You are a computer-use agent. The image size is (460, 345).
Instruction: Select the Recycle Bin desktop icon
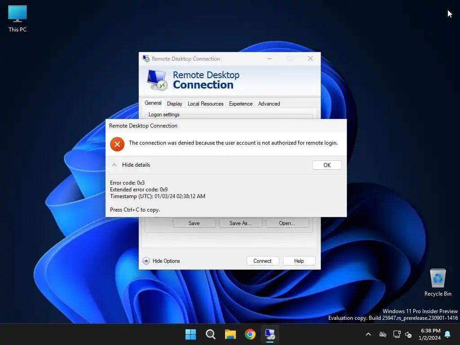pyautogui.click(x=438, y=283)
